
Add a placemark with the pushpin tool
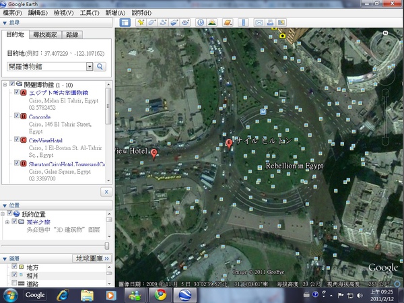point(141,23)
